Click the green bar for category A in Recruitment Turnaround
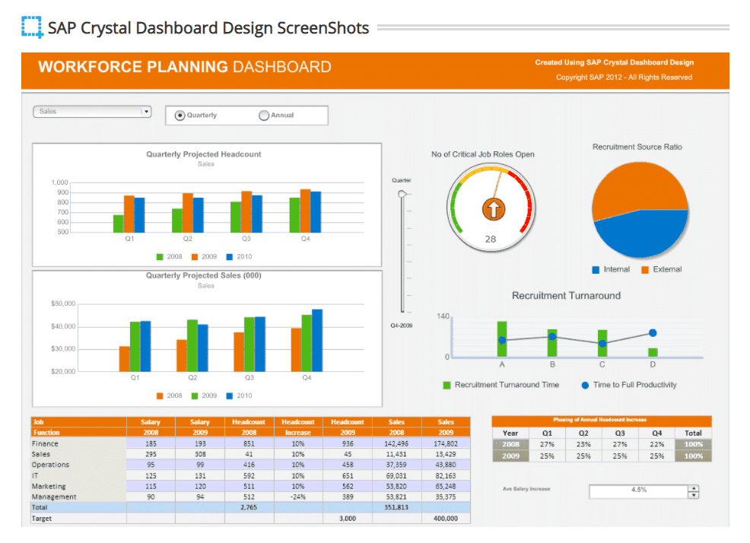The height and width of the screenshot is (543, 750). [502, 338]
